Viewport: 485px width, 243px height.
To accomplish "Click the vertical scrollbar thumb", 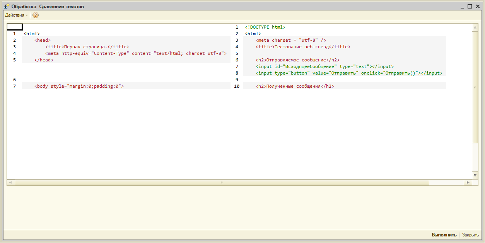I will (x=475, y=87).
